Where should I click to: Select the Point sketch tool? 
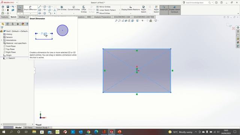coord(55,13)
